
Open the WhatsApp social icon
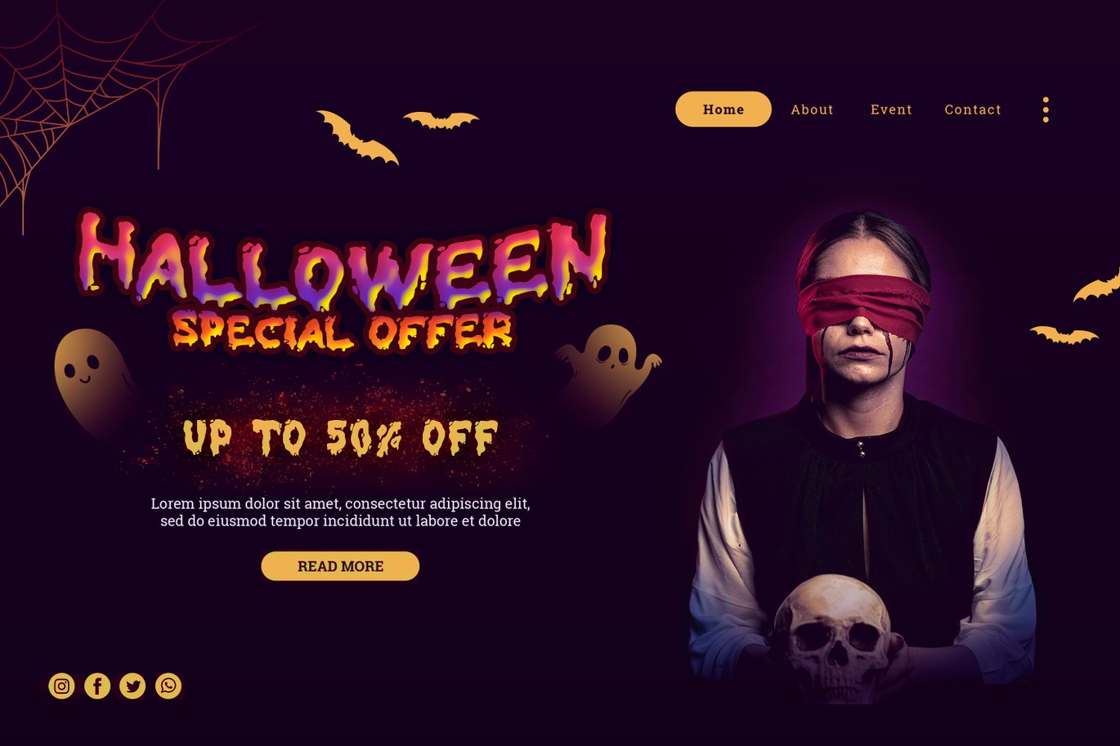click(168, 686)
